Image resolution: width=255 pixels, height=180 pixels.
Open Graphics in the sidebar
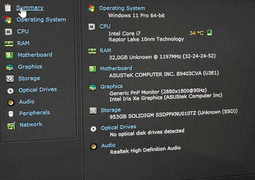pyautogui.click(x=30, y=67)
